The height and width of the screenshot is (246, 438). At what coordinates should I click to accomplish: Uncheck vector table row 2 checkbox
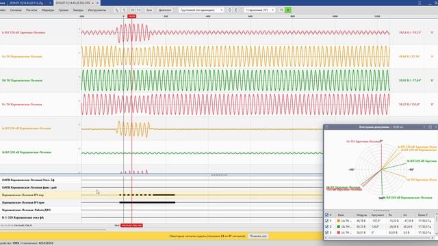[326, 226]
